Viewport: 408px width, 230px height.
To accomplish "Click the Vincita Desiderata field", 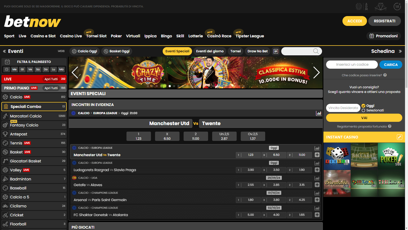I will pos(343,108).
